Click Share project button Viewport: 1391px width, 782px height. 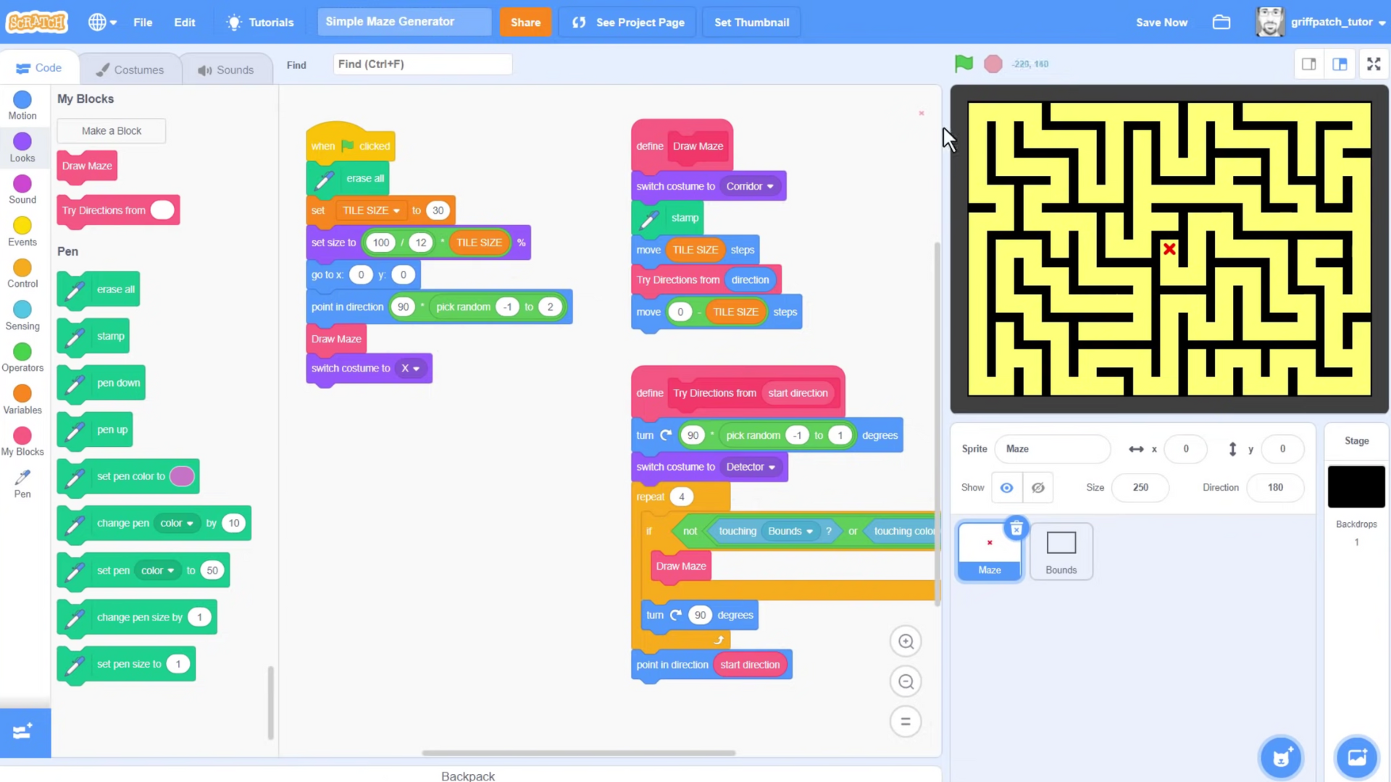tap(525, 21)
